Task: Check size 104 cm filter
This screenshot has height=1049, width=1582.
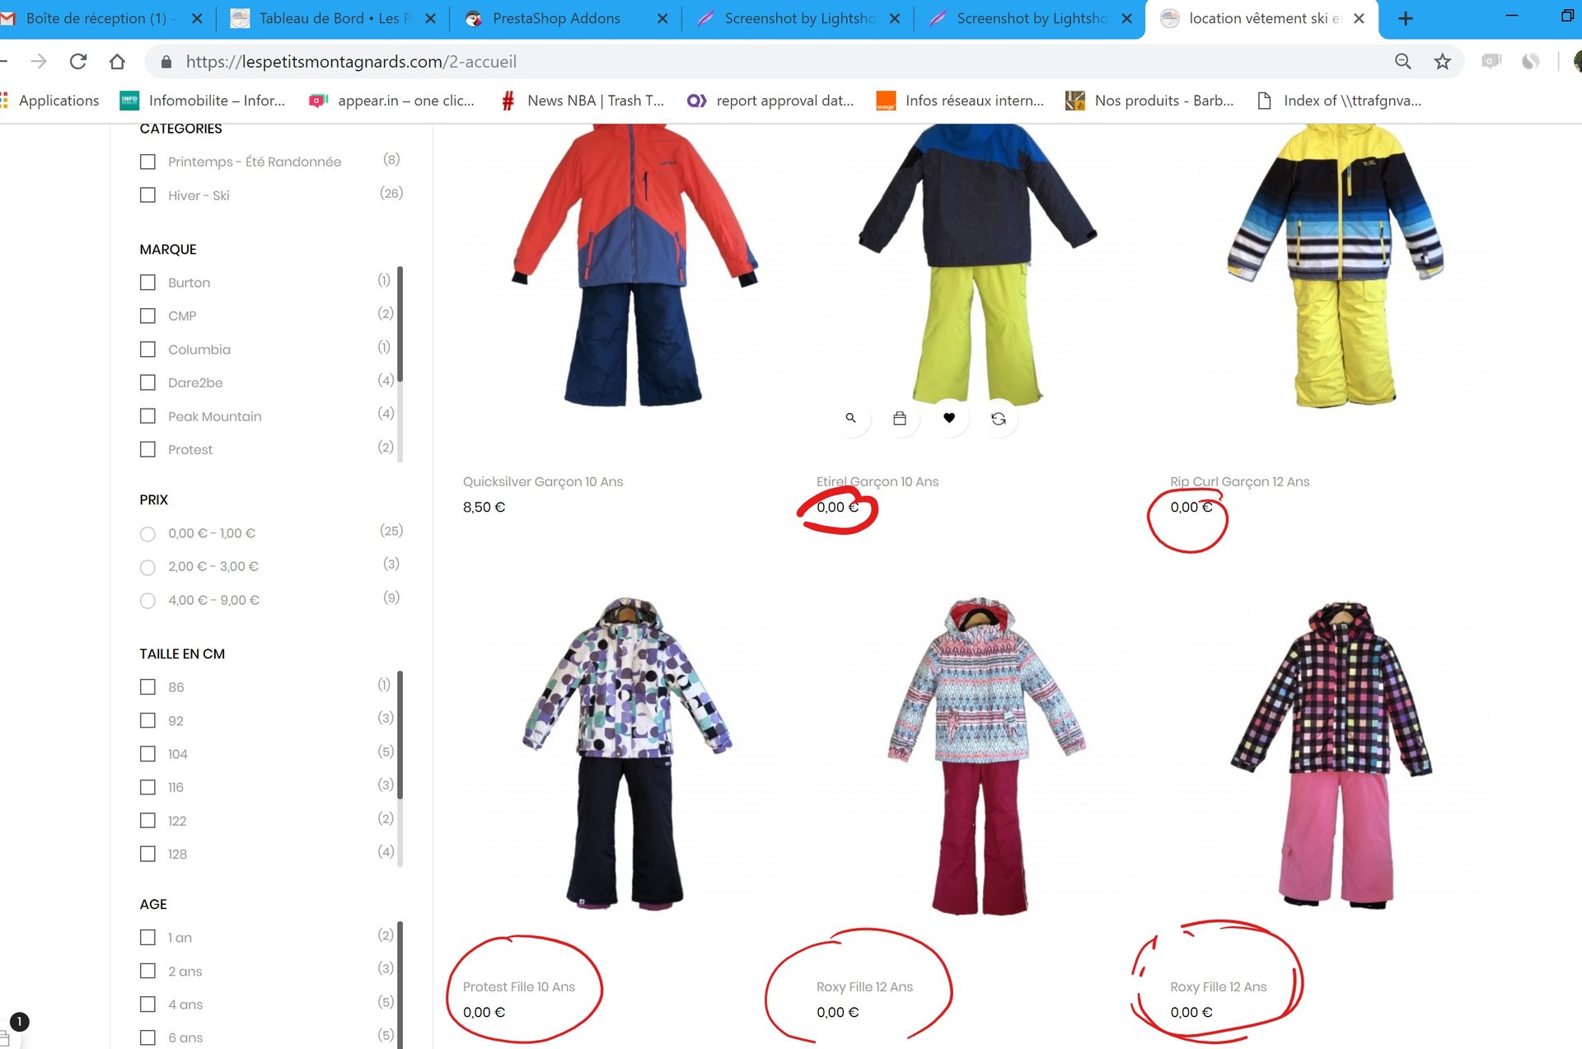Action: pyautogui.click(x=147, y=754)
